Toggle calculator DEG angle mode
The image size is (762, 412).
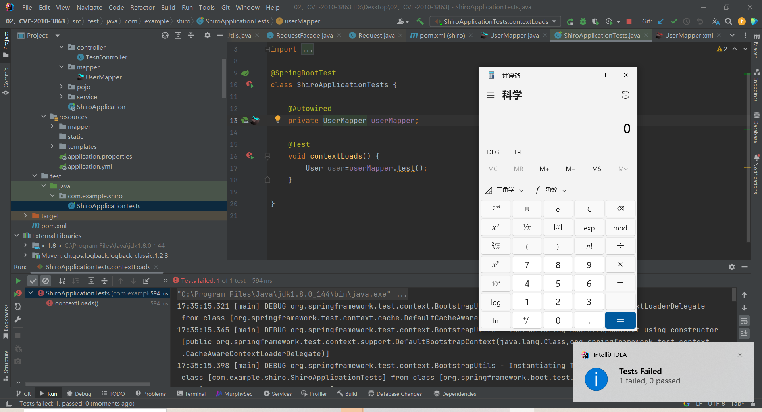(493, 152)
